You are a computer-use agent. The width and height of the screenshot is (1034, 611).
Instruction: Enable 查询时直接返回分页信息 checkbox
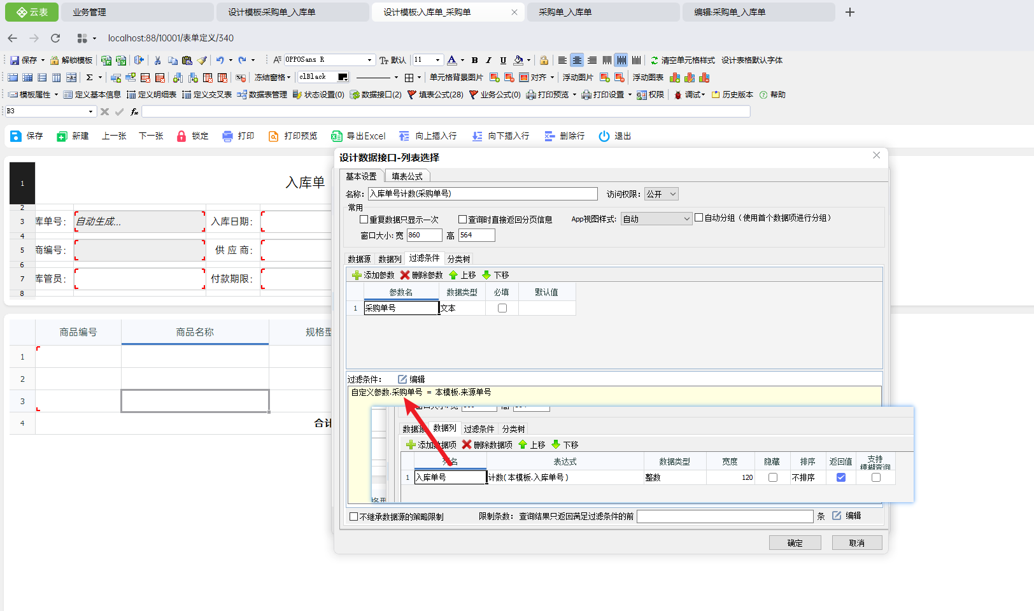point(463,220)
